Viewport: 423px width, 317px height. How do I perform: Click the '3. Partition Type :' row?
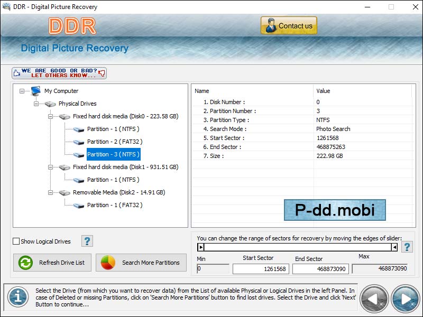click(x=302, y=120)
